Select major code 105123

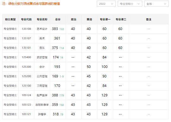tap(27, 105)
